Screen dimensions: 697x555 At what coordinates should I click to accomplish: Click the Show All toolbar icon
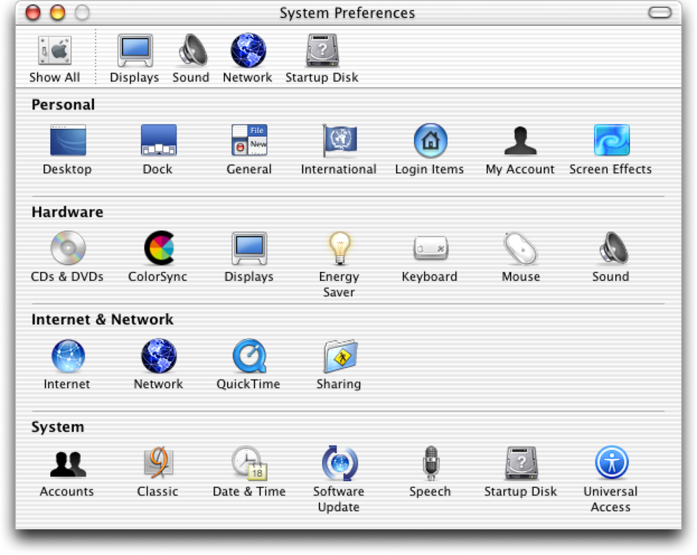(54, 51)
